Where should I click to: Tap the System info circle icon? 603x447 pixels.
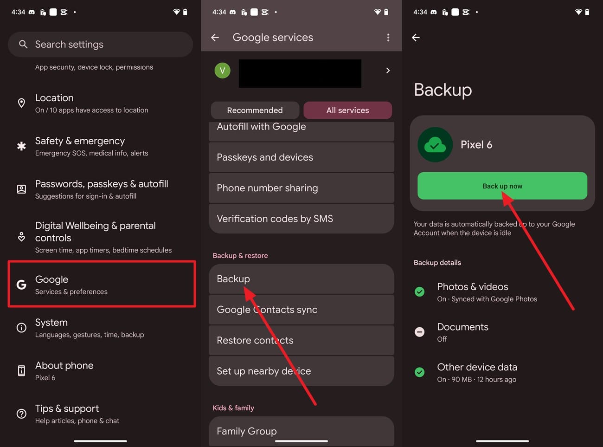(x=21, y=328)
